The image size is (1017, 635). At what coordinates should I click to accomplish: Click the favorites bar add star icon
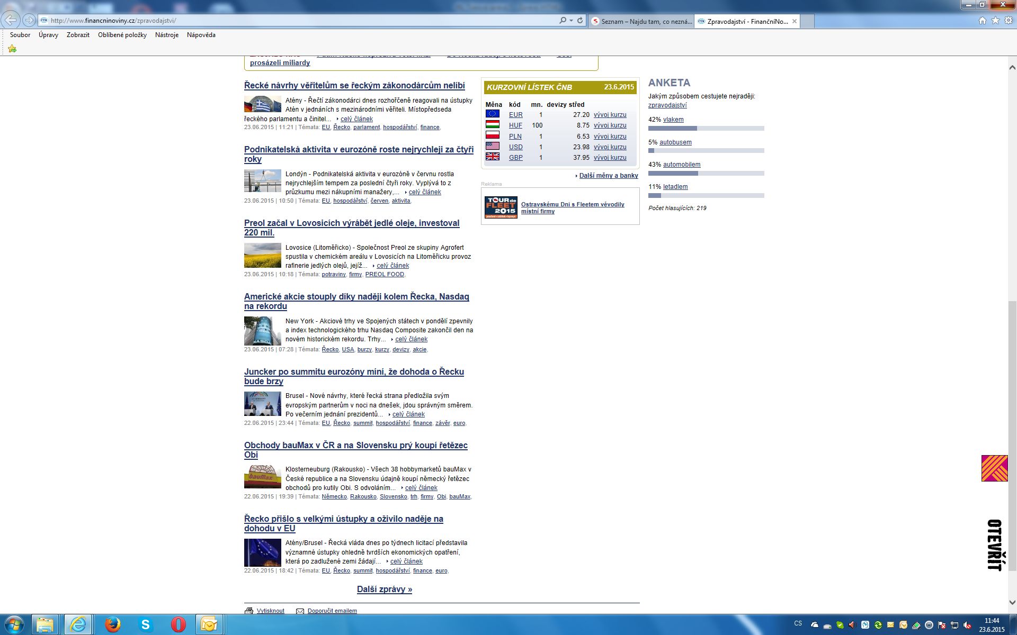tap(12, 49)
